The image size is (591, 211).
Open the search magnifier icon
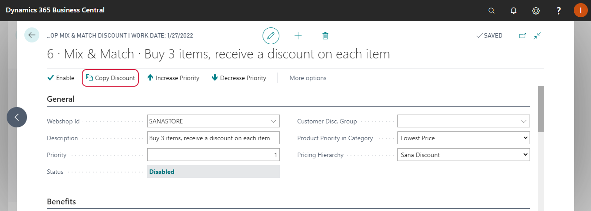pos(492,11)
